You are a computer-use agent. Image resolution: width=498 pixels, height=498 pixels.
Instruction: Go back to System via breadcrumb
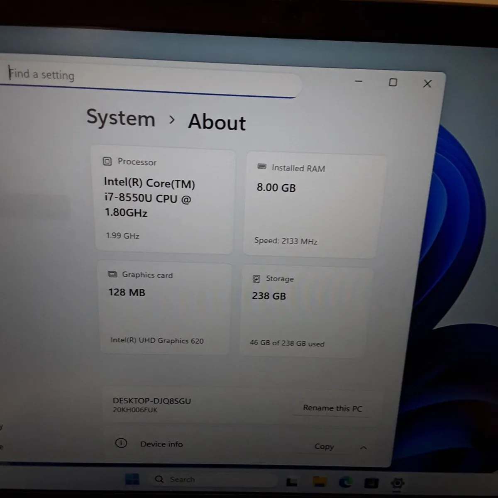[121, 118]
